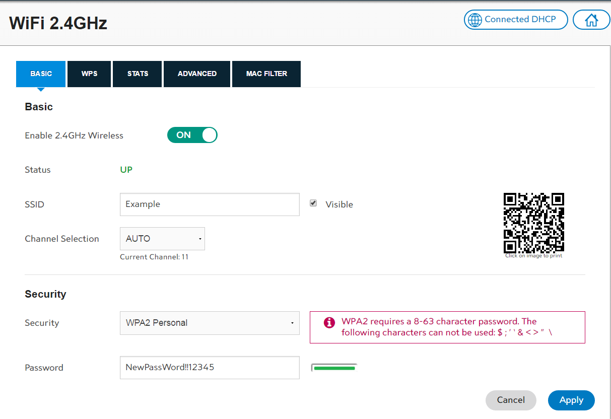The image size is (611, 419).
Task: Click the Connected DHCP status text
Action: point(520,19)
